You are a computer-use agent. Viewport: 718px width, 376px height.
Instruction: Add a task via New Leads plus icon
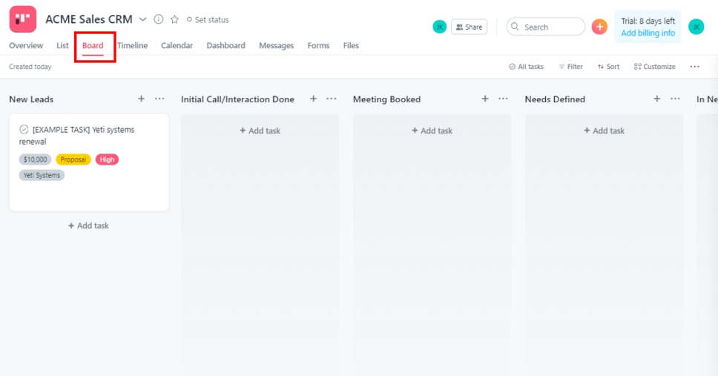coord(142,99)
